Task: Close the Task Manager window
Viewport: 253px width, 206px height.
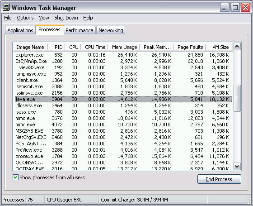Action: pos(245,7)
